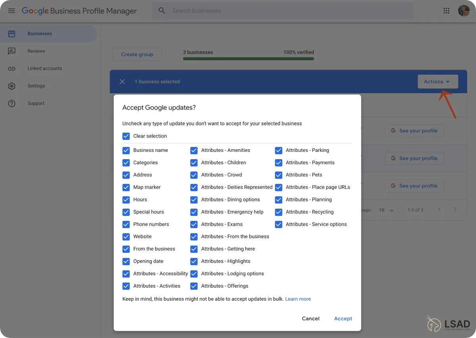Click the Search businesses field

point(283,11)
